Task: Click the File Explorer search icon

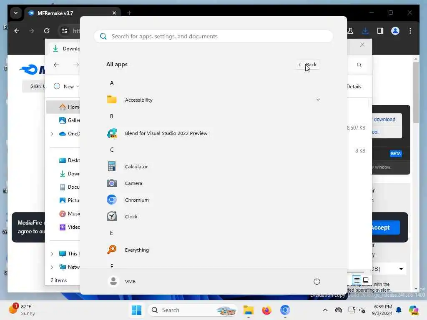Action: coord(359,65)
